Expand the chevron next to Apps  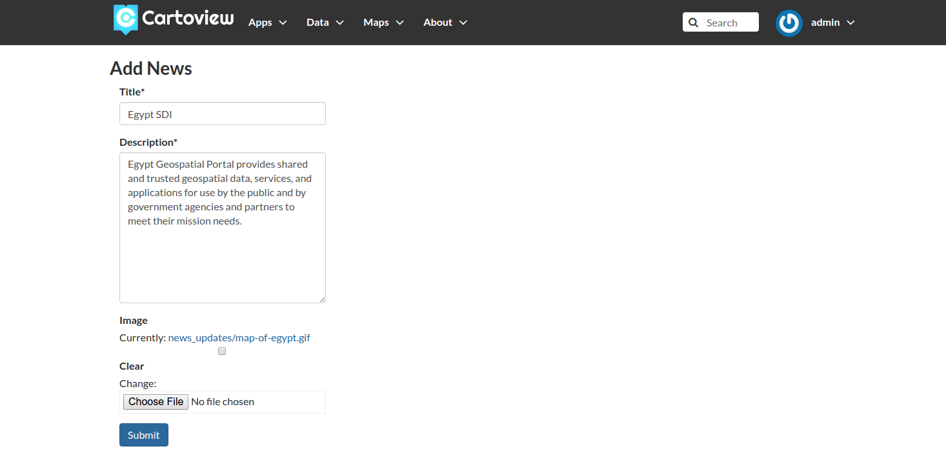pos(283,23)
